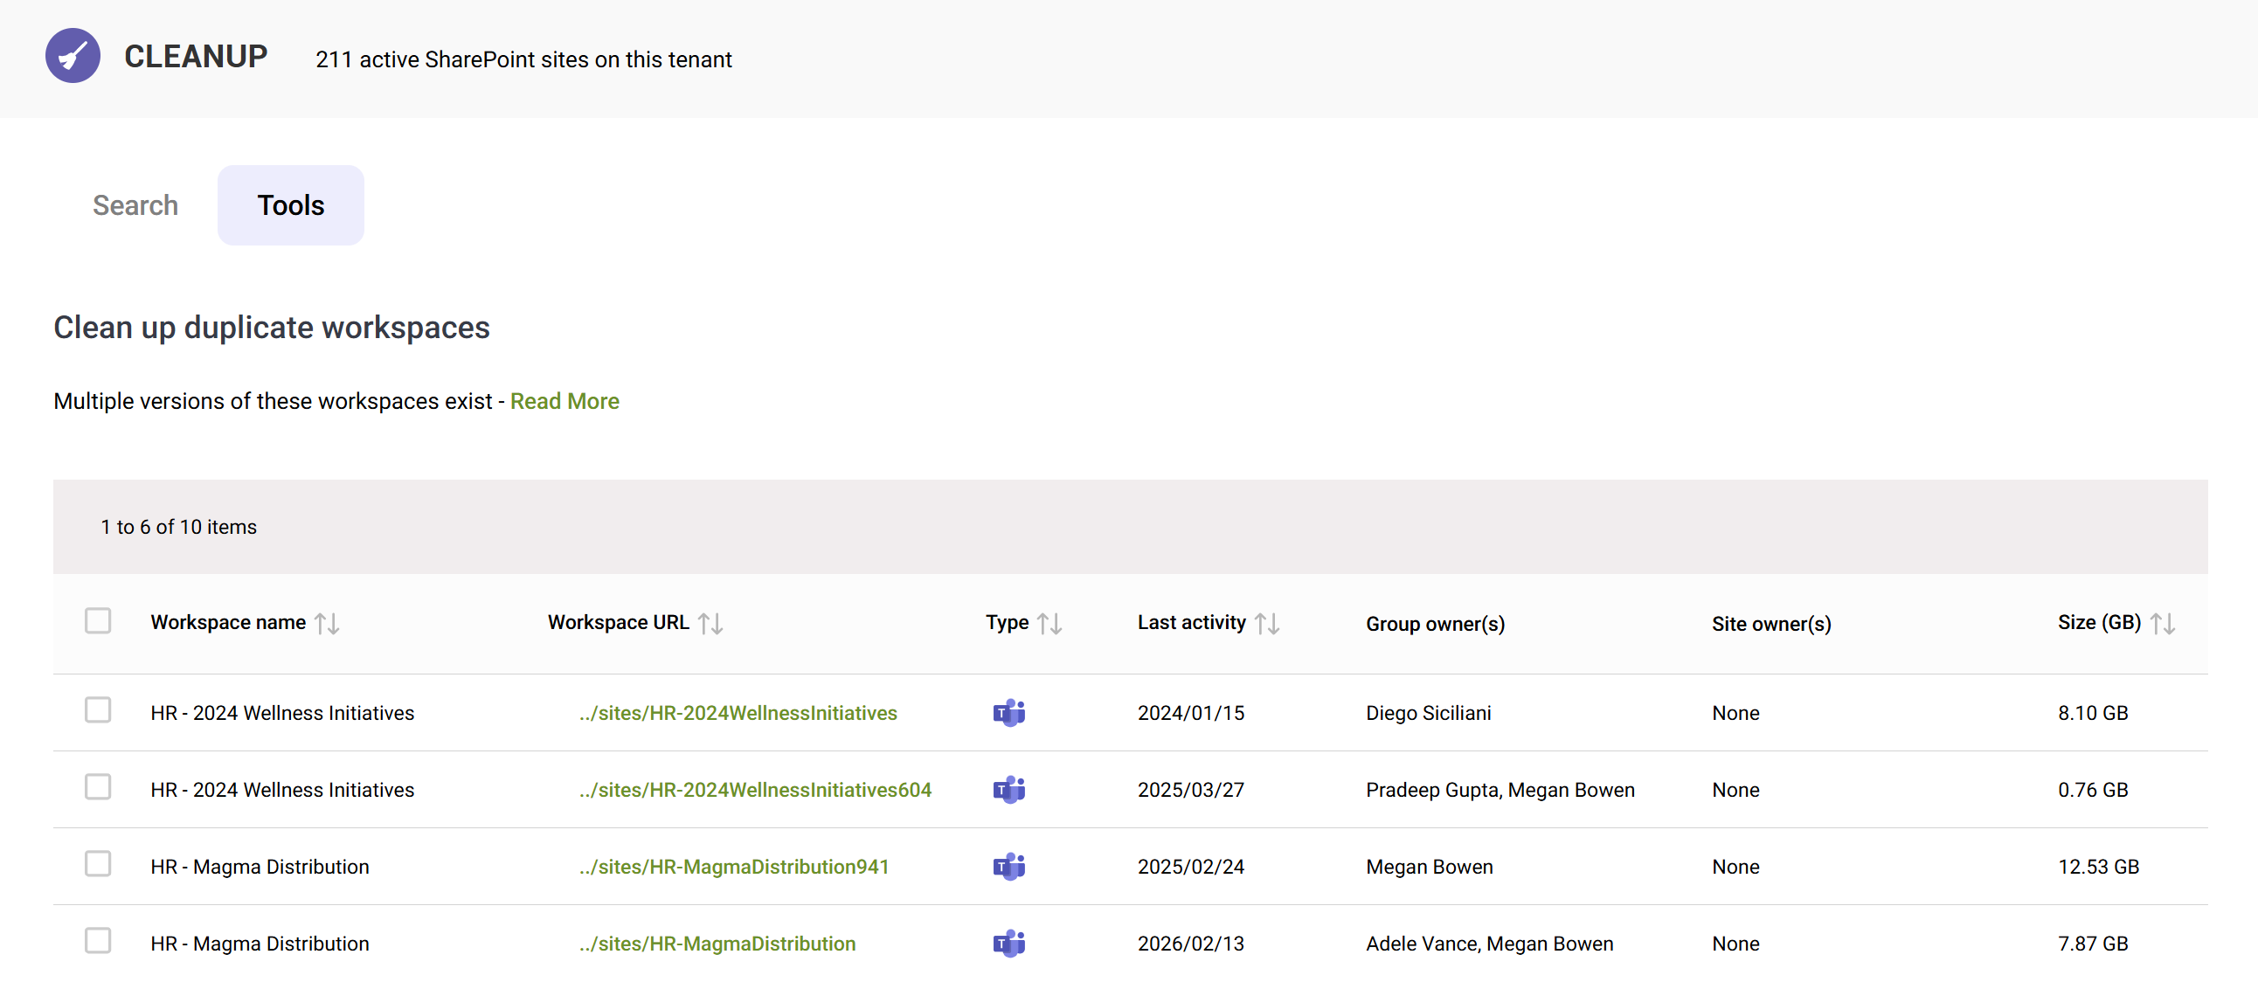2258x996 pixels.
Task: Open the Read More link
Action: coord(564,401)
